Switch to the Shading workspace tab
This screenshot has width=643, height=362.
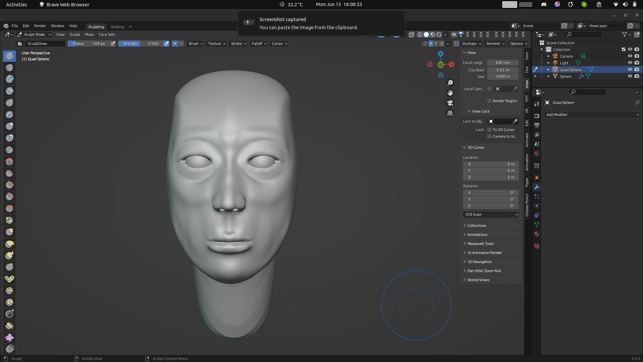[117, 27]
